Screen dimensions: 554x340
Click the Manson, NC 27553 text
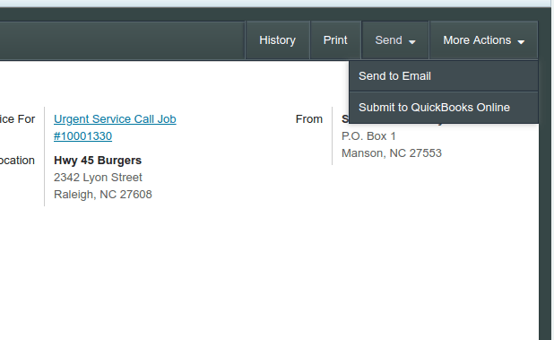pyautogui.click(x=392, y=153)
